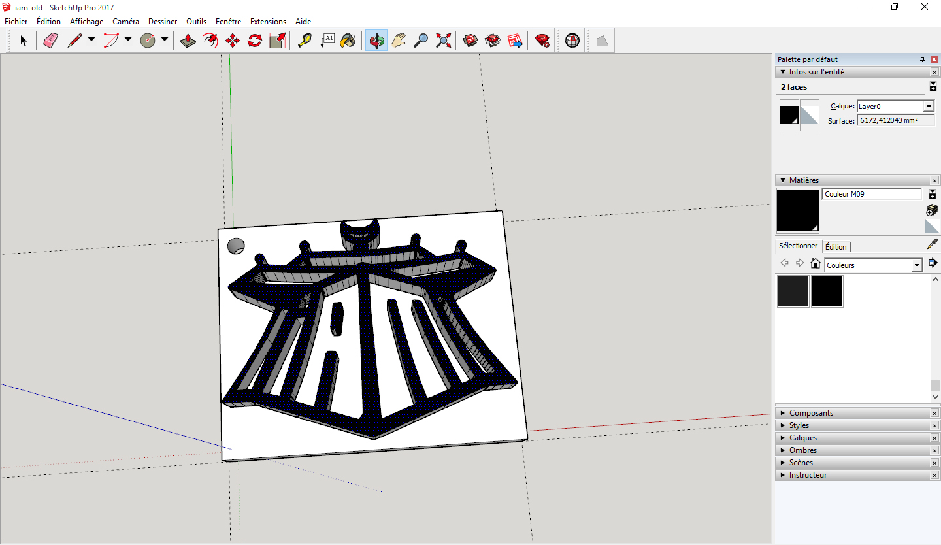
Task: Click the active Orbit tool
Action: [376, 41]
